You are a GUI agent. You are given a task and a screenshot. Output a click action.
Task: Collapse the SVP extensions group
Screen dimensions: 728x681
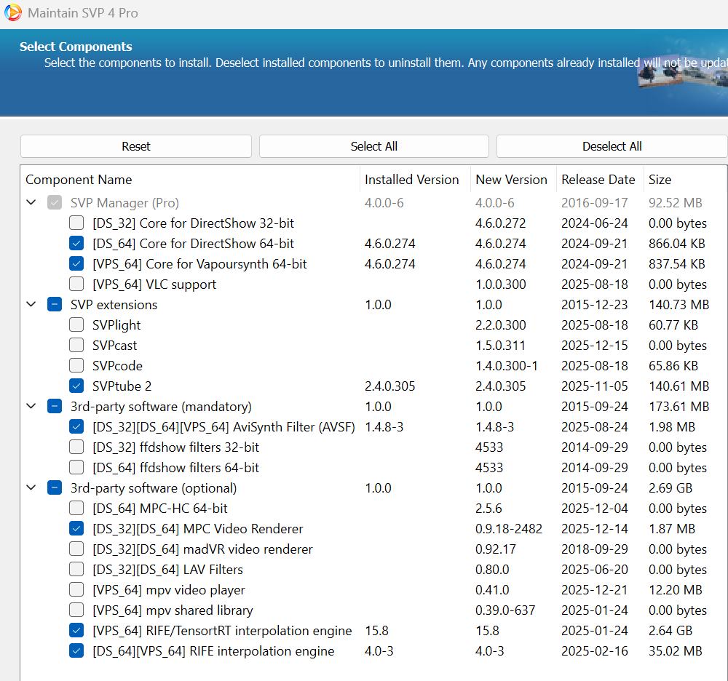coord(31,305)
